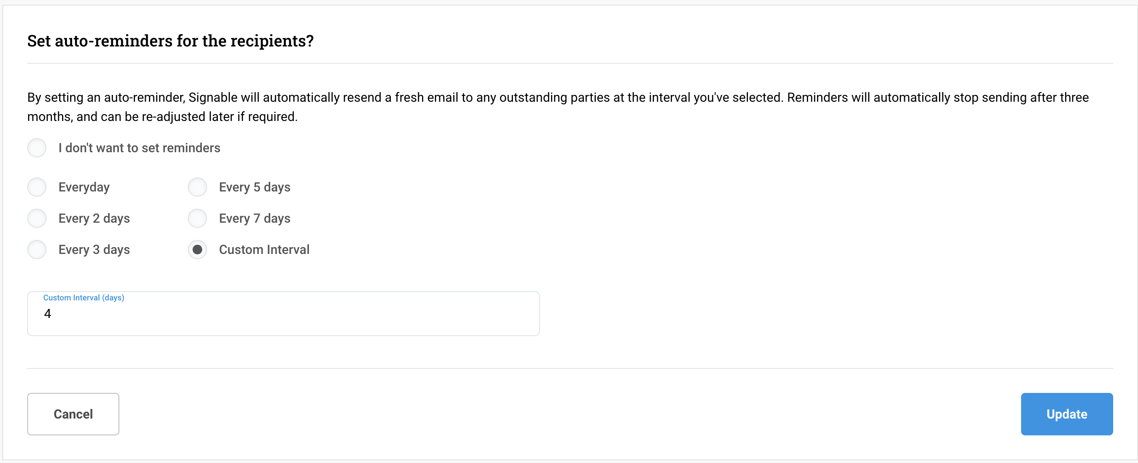The height and width of the screenshot is (463, 1138).
Task: Turn on the Every 5 days setting
Action: [197, 187]
